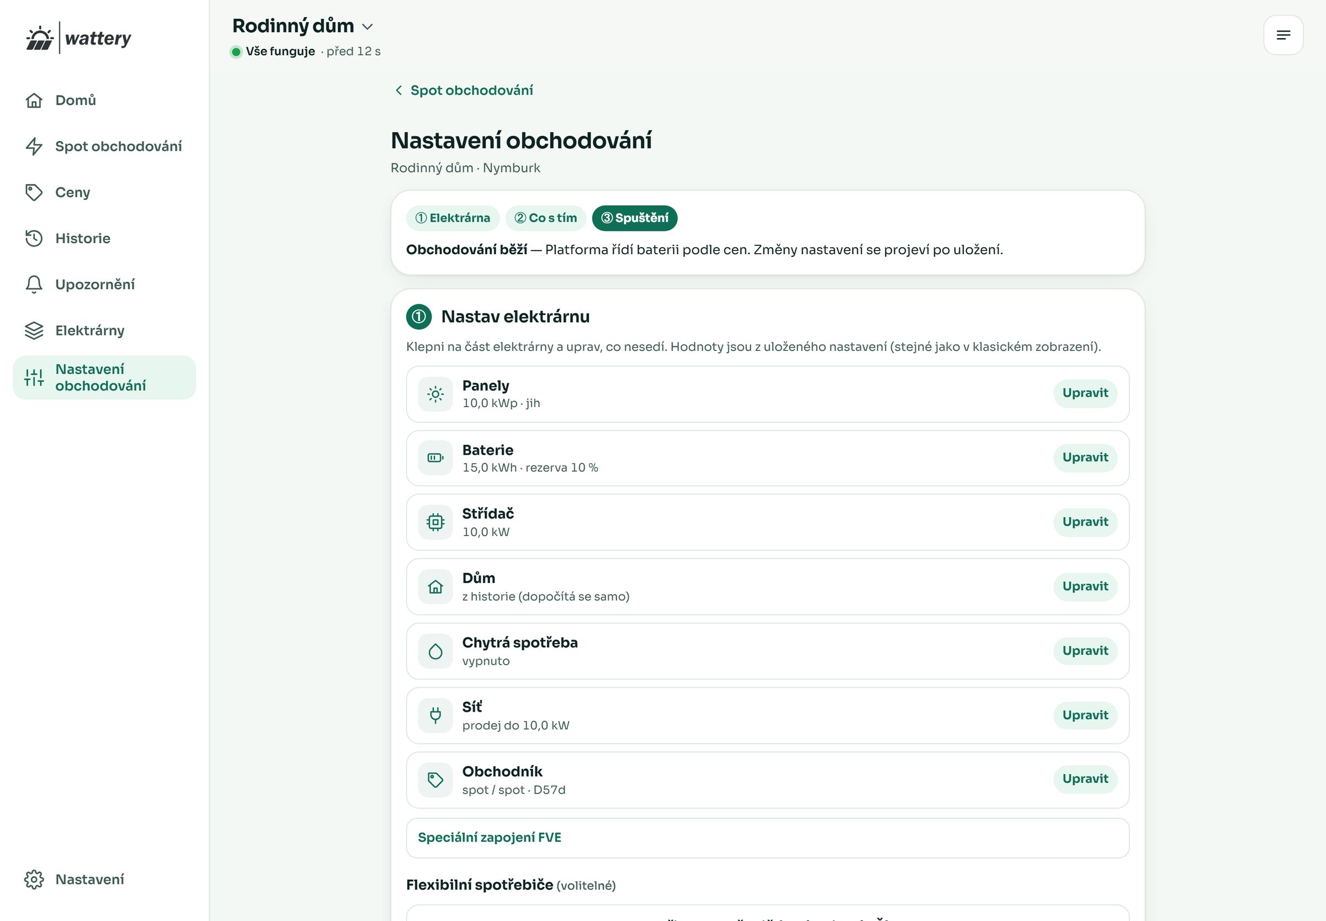
Task: Click the wattery logo
Action: coord(78,38)
